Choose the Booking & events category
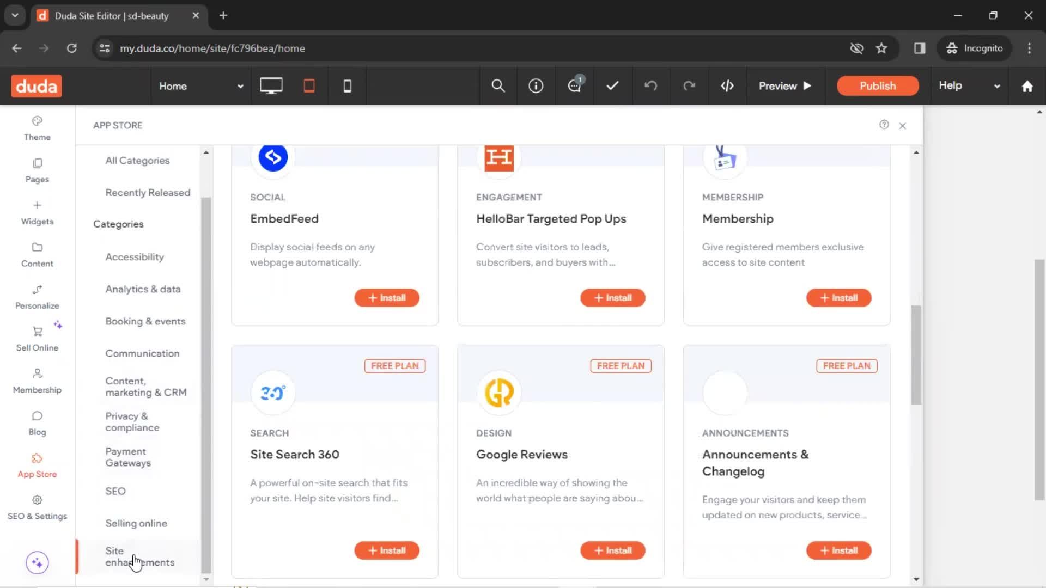Image resolution: width=1046 pixels, height=588 pixels. click(145, 321)
